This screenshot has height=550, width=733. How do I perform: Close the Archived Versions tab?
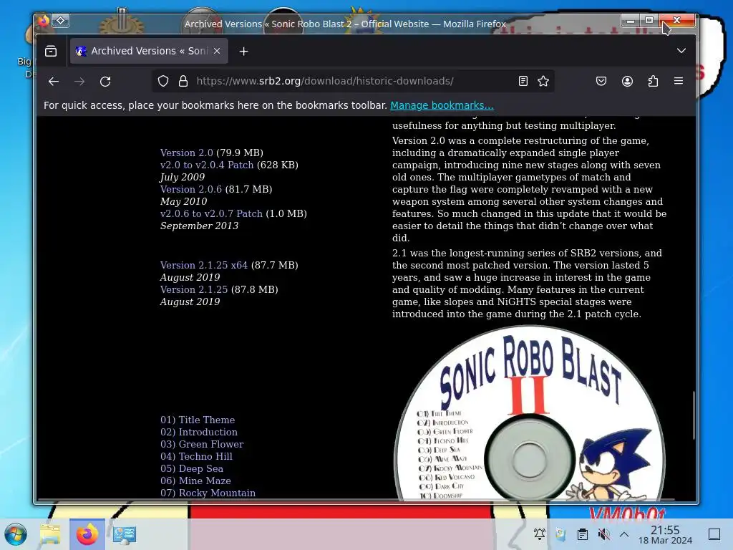pyautogui.click(x=217, y=51)
